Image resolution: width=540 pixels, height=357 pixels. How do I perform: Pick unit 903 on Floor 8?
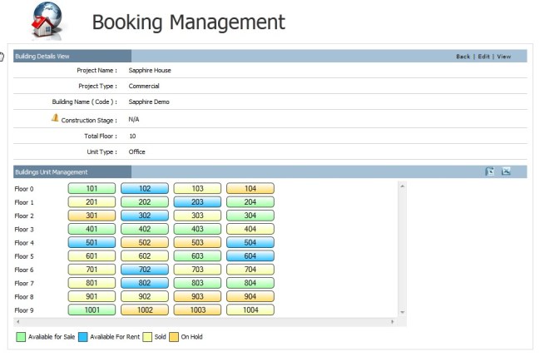[197, 296]
